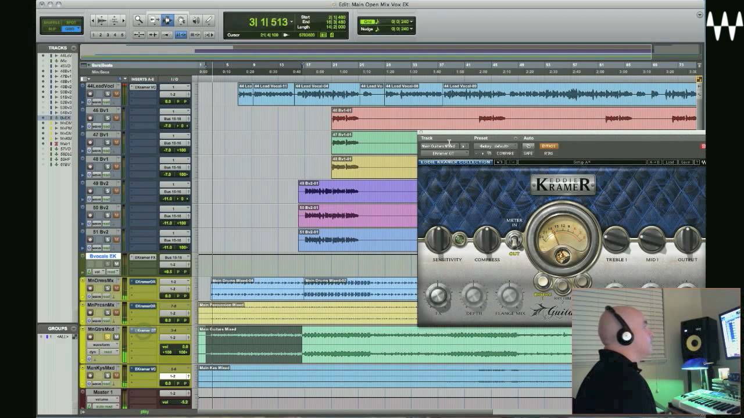
Task: Enable Tab to Transients
Action: pyautogui.click(x=153, y=35)
